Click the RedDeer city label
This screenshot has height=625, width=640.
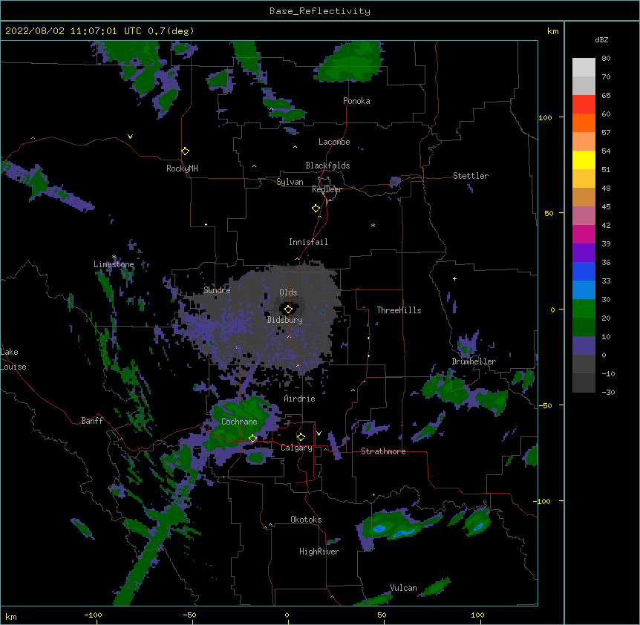[327, 189]
